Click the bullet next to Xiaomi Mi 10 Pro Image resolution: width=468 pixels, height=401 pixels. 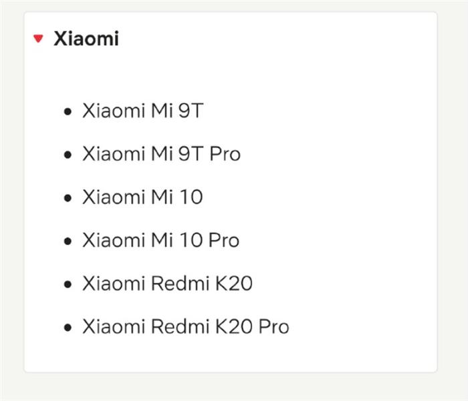pos(68,241)
